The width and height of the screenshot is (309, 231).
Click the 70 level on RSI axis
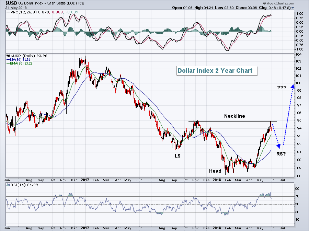coord(297,196)
